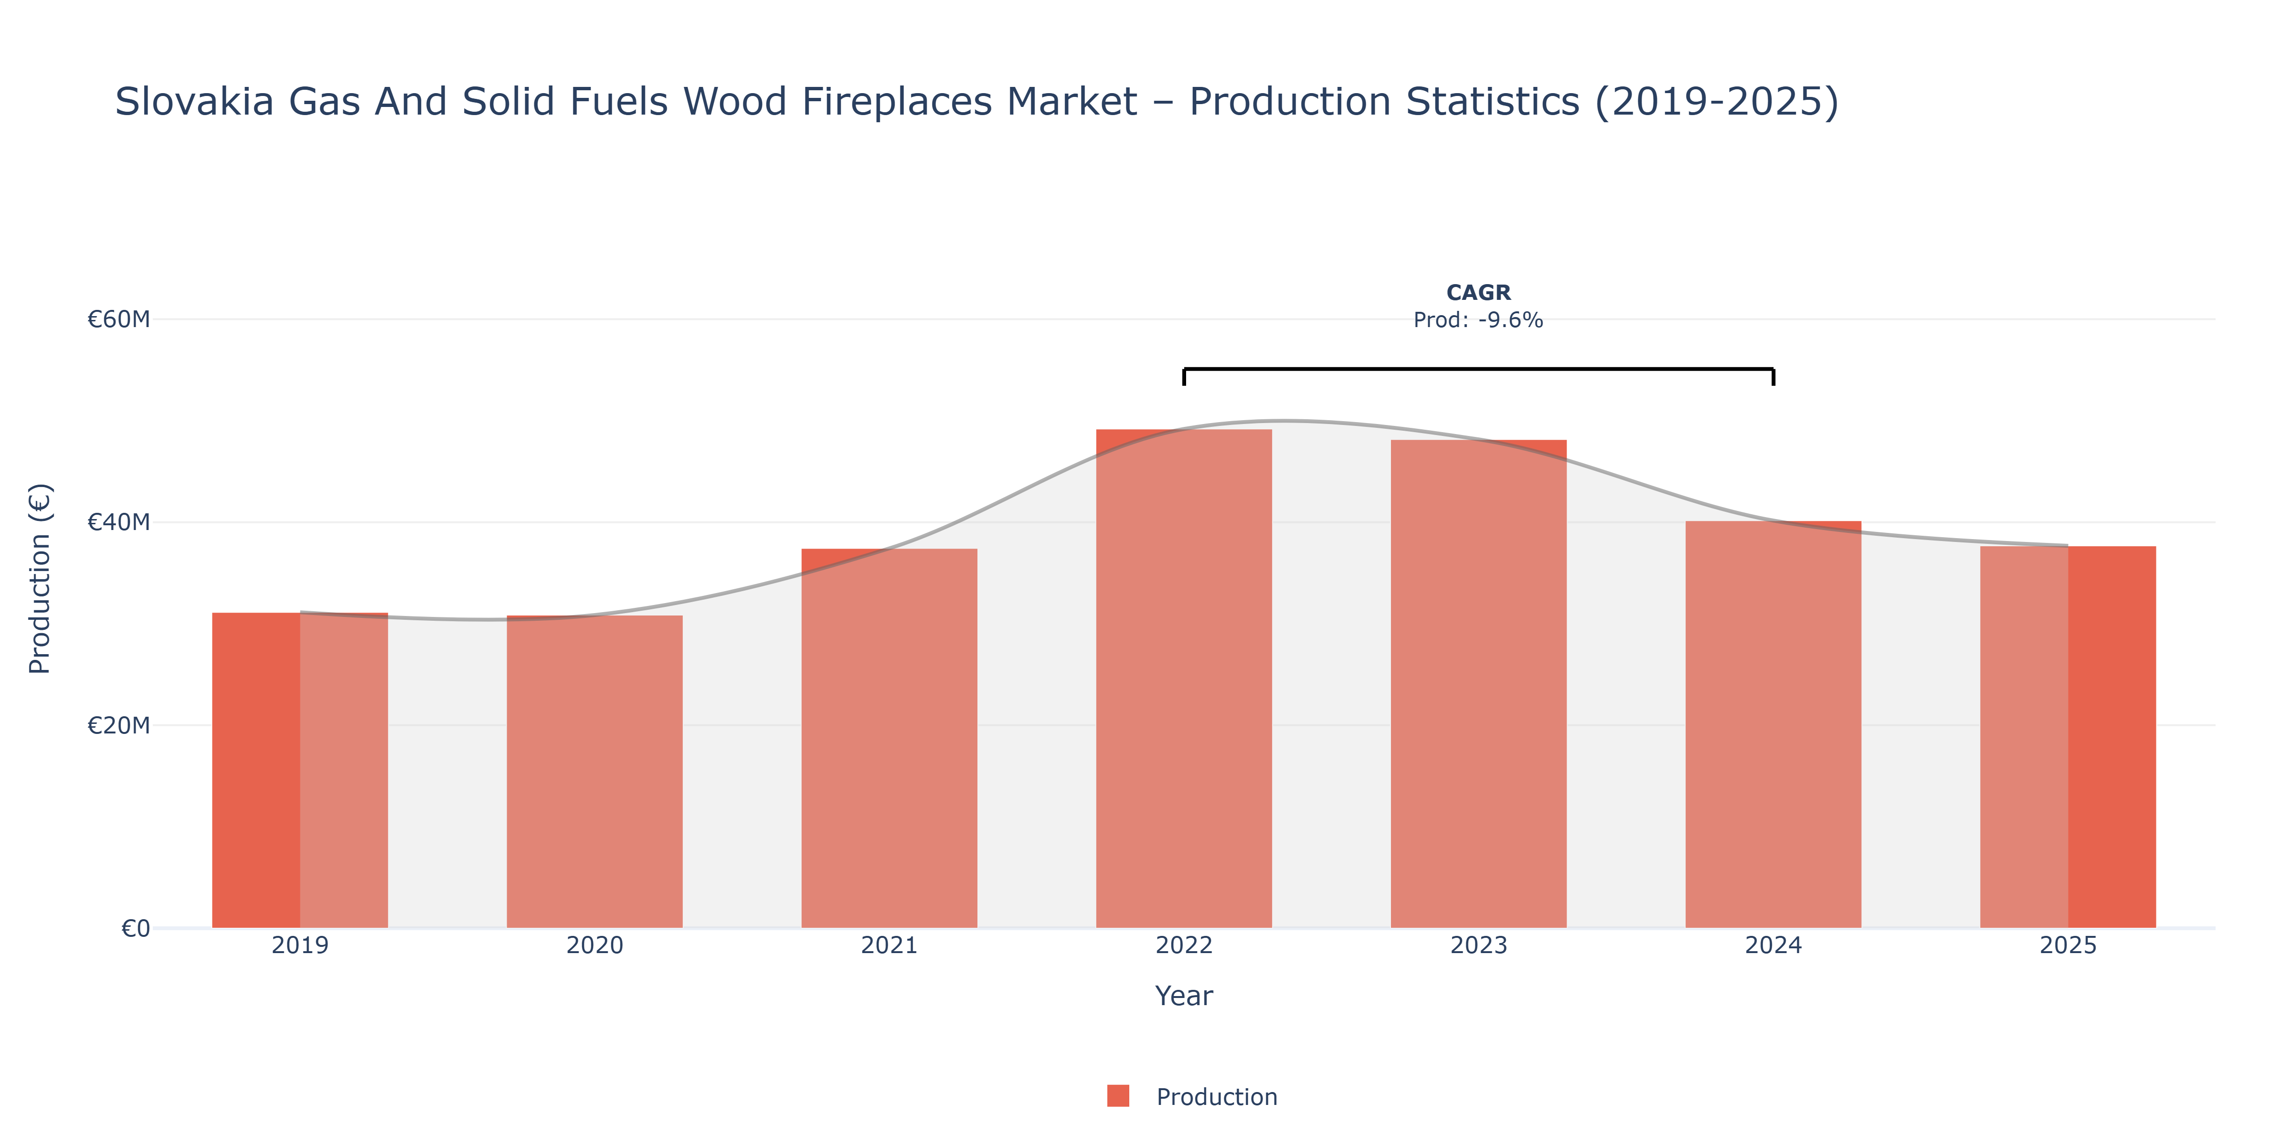Select the 2020 production bar
This screenshot has height=1146, width=2292.
[x=594, y=772]
